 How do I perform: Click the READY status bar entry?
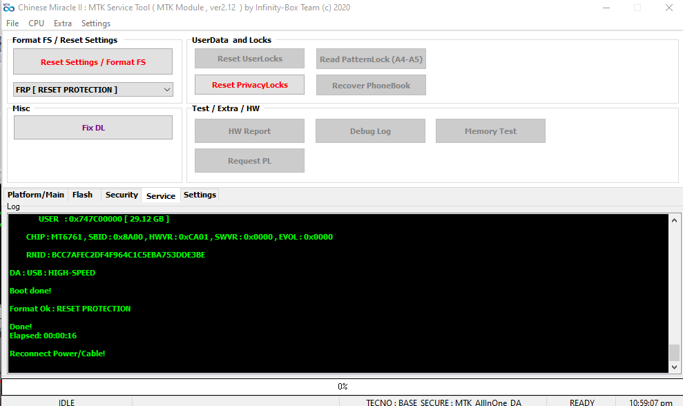click(581, 402)
